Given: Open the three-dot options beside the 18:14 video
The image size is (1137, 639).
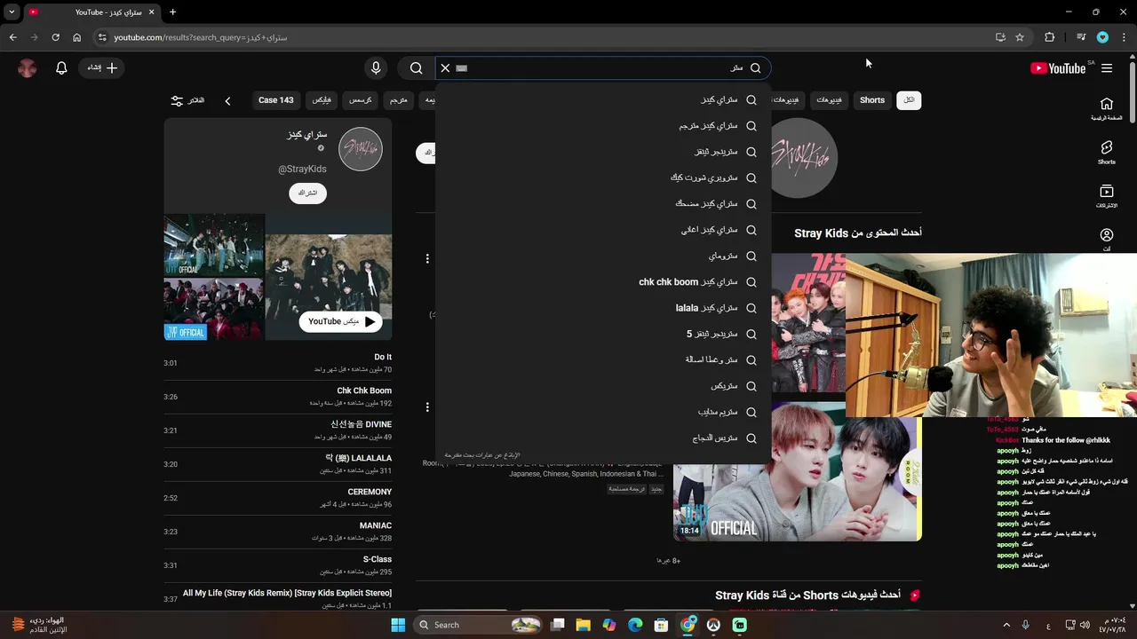Looking at the screenshot, I should 427,407.
